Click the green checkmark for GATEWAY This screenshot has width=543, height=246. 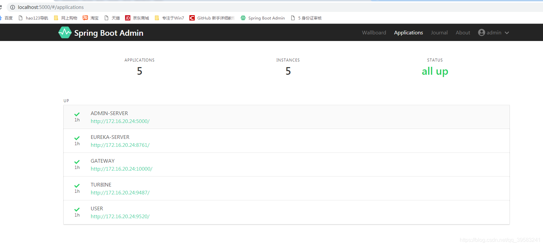(x=77, y=162)
